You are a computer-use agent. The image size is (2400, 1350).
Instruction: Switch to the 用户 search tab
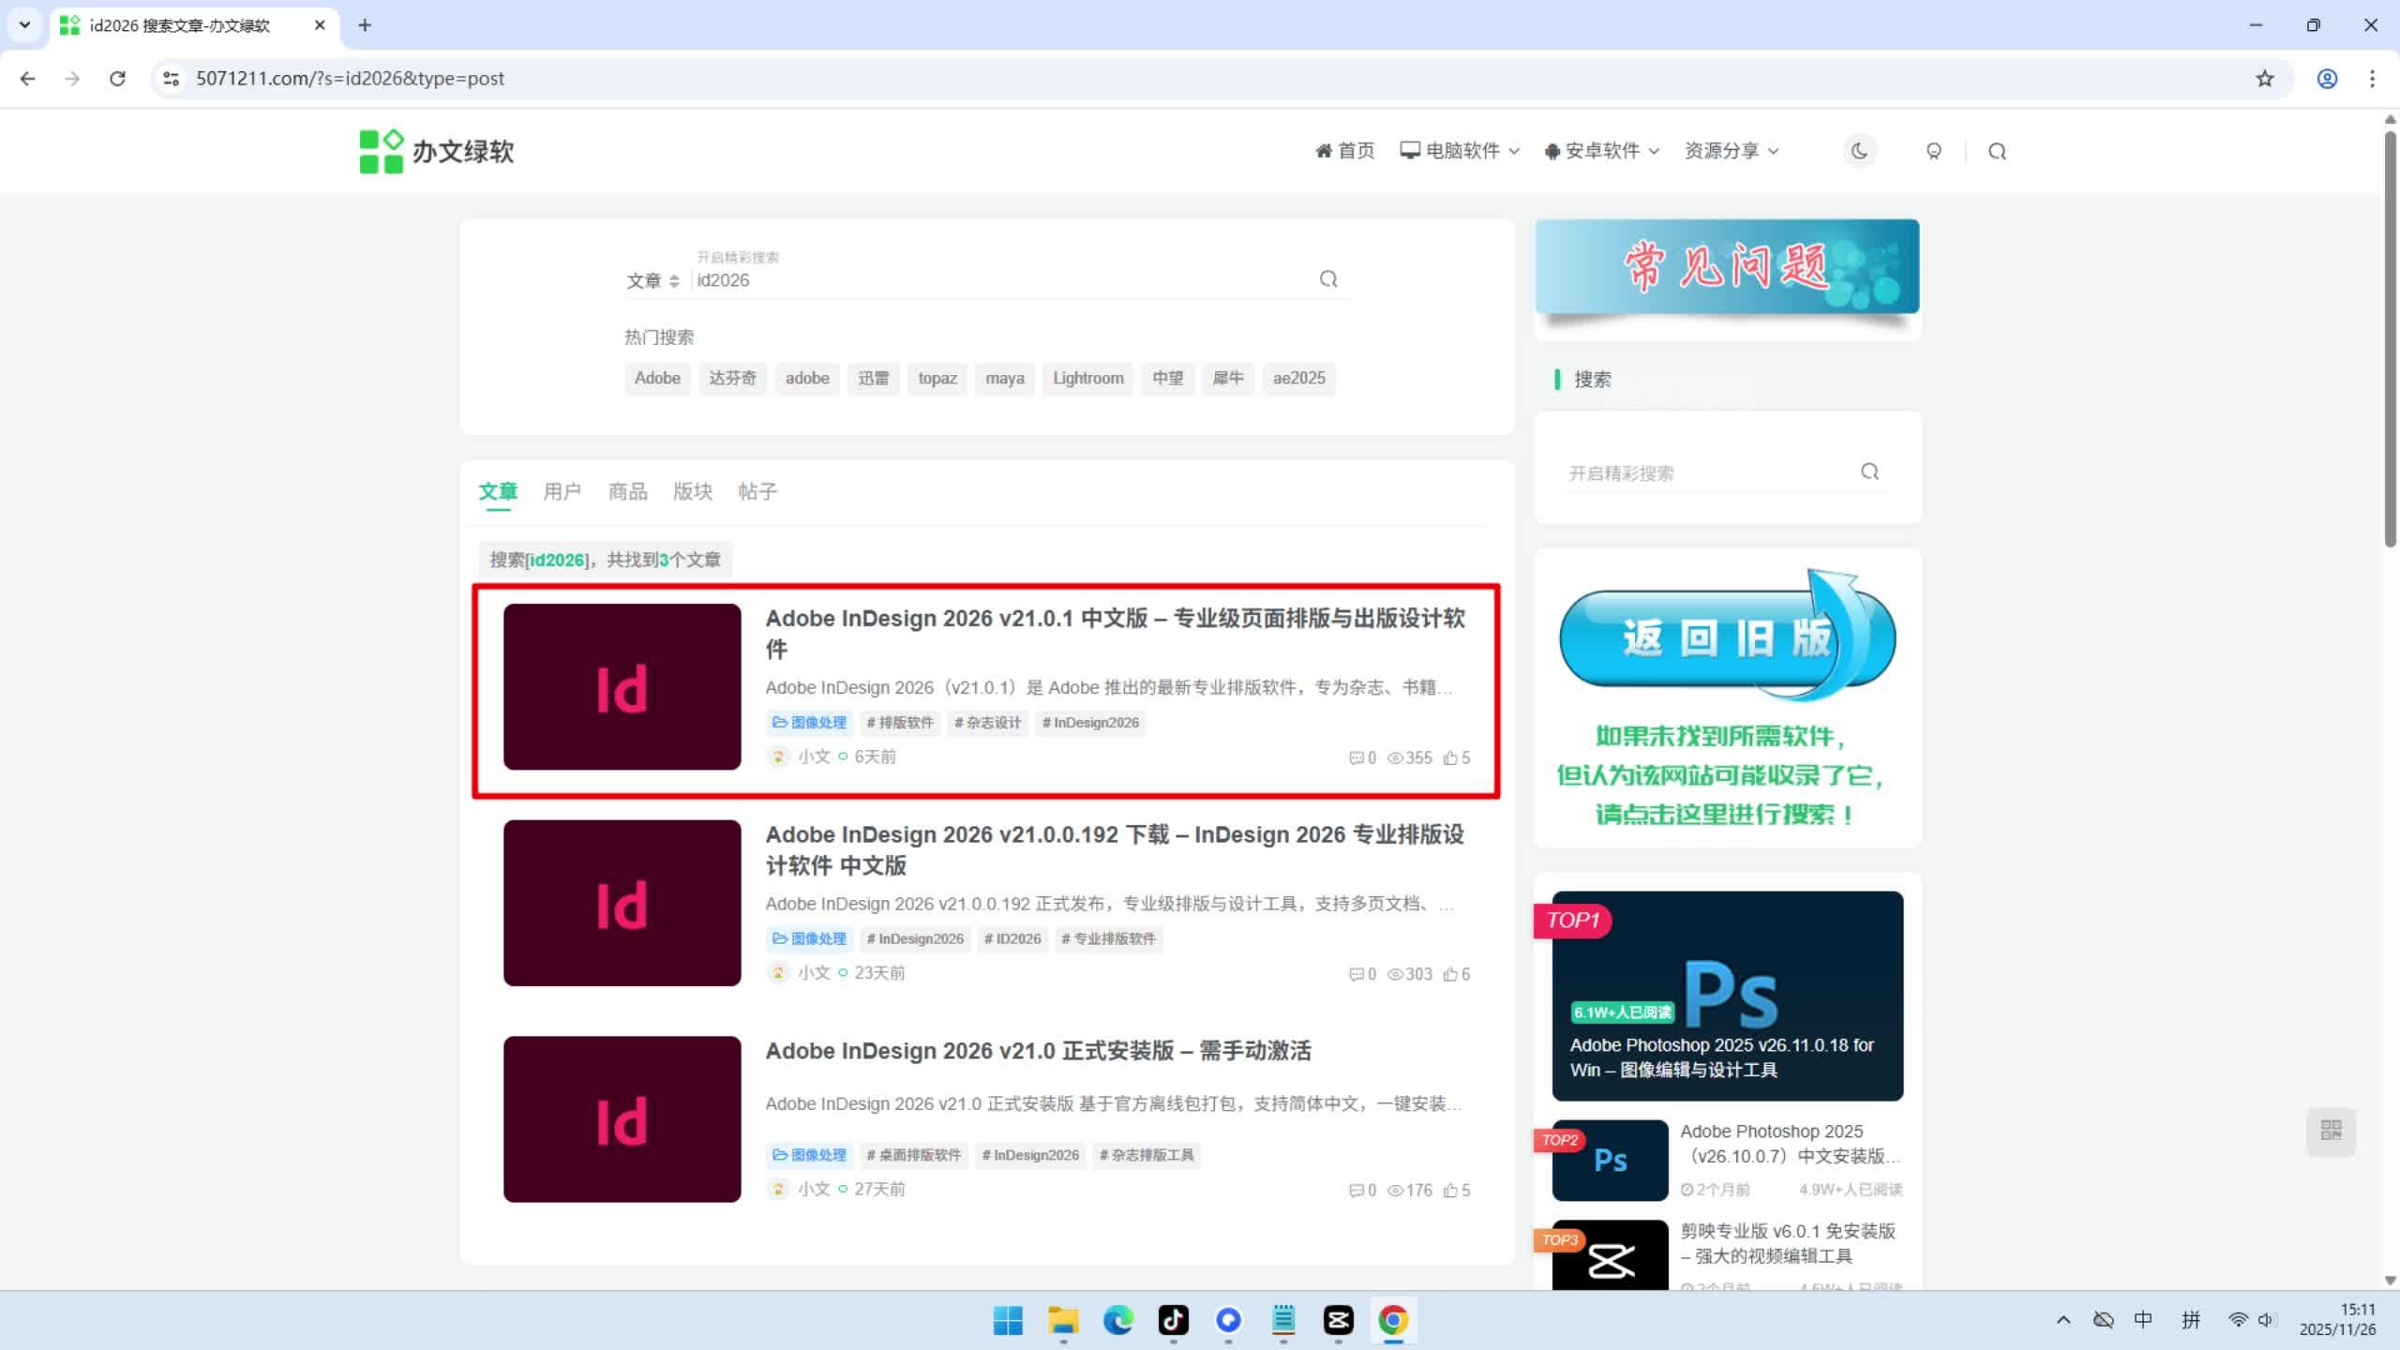point(561,491)
